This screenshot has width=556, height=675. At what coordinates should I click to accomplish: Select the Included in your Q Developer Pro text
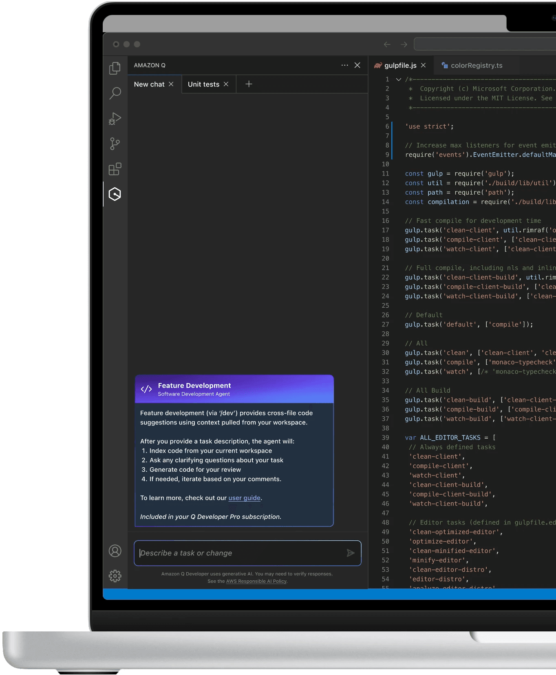tap(210, 517)
